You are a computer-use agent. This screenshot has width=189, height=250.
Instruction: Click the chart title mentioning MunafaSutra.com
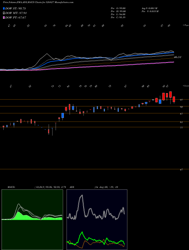pyautogui.click(x=38, y=3)
